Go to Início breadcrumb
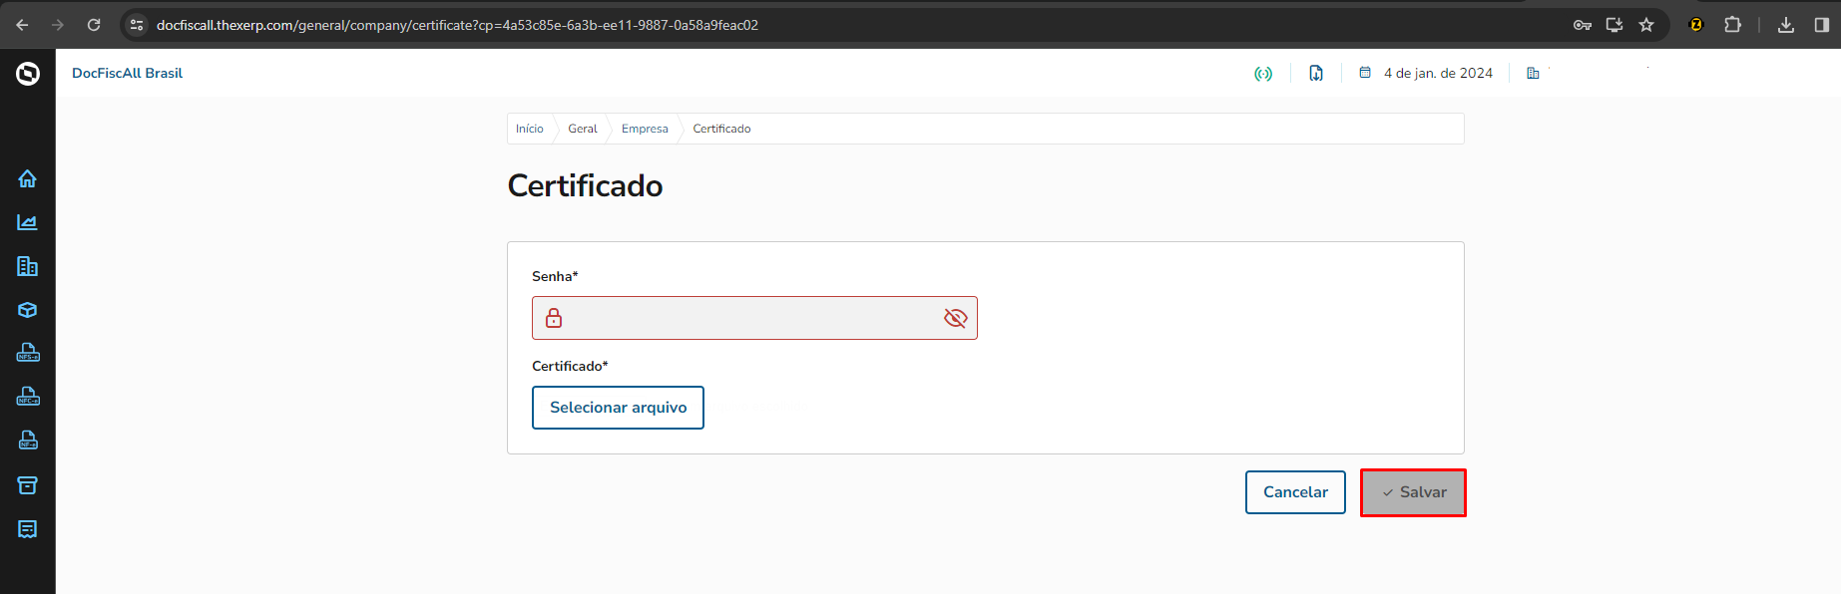 tap(530, 129)
